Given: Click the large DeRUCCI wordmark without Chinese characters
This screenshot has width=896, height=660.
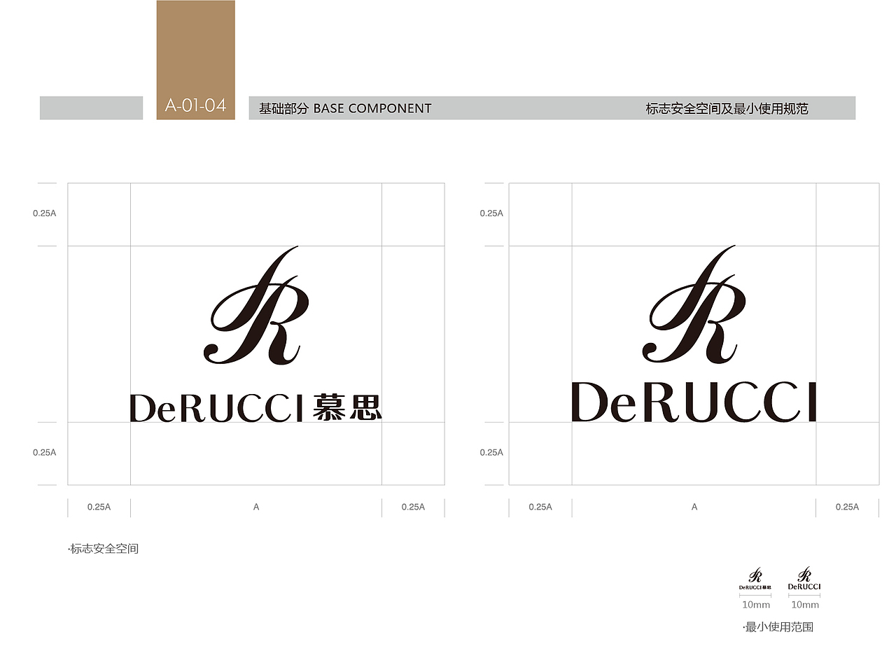Looking at the screenshot, I should (694, 402).
